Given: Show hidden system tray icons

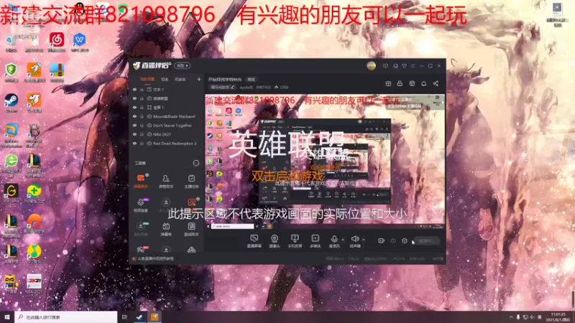Looking at the screenshot, I should point(511,317).
